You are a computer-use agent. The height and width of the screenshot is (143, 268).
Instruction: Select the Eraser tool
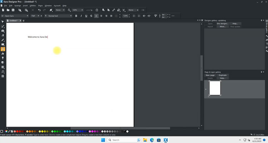[3, 35]
